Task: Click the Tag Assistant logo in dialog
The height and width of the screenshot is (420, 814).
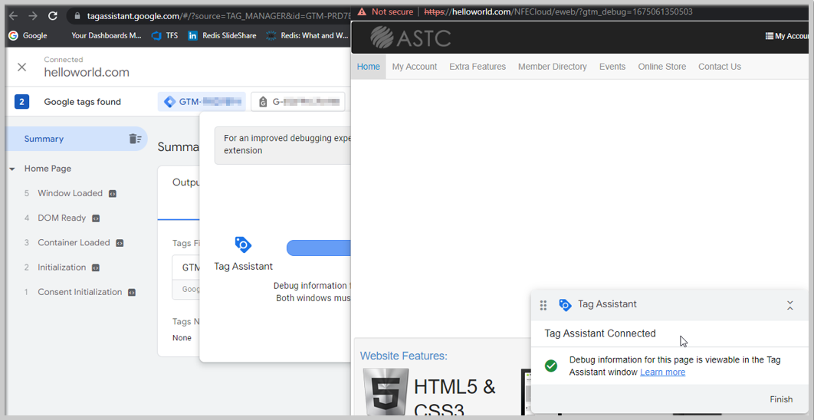Action: pyautogui.click(x=243, y=244)
